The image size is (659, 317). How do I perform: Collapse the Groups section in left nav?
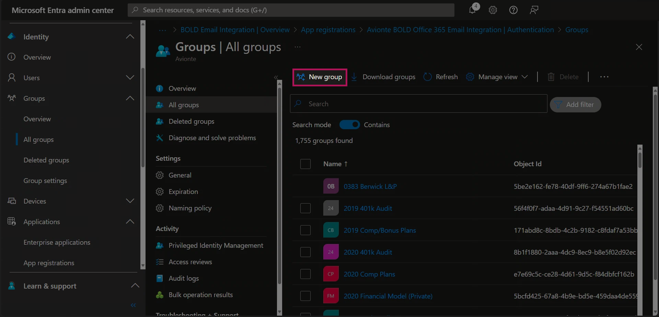130,98
